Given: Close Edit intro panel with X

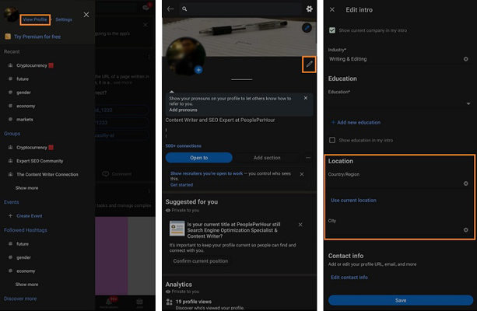Looking at the screenshot, I should click(x=332, y=10).
